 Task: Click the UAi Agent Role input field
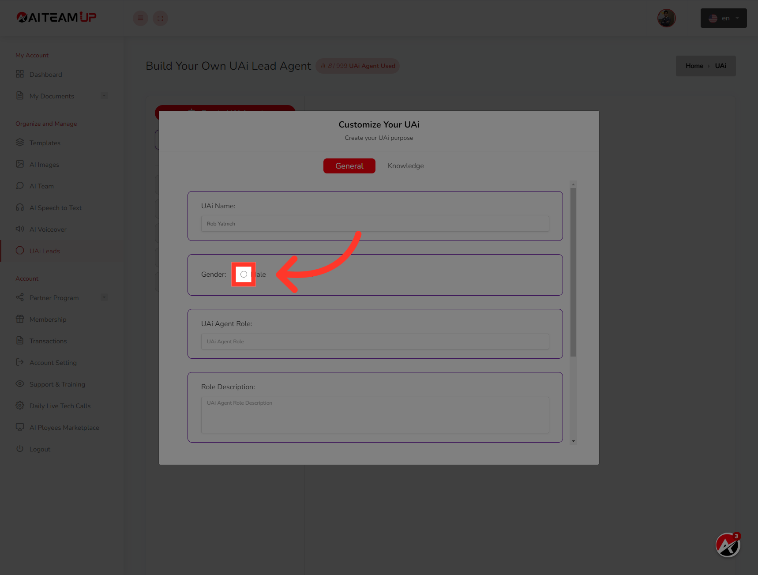click(x=375, y=342)
